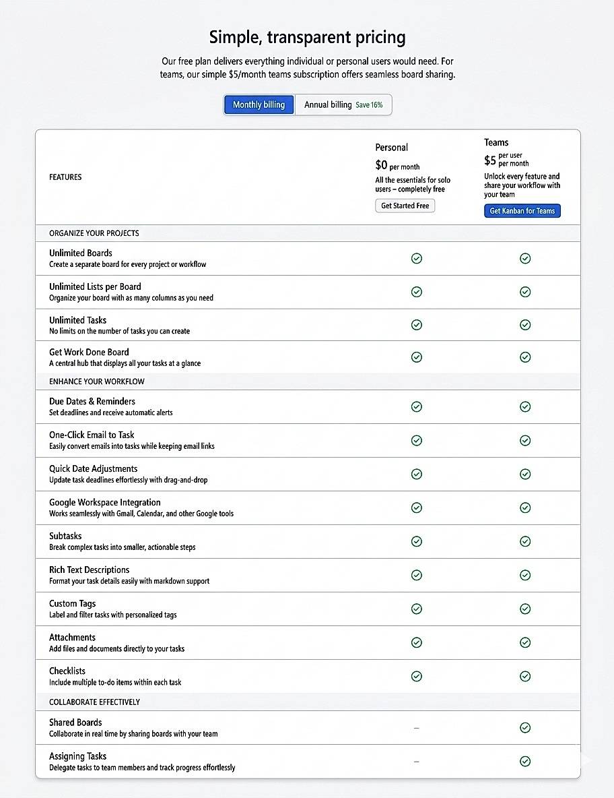Click the '$5 per user per month' price
This screenshot has width=614, height=798.
pyautogui.click(x=506, y=160)
